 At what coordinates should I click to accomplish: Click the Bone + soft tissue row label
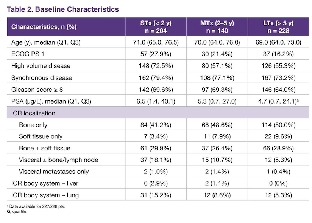pyautogui.click(x=45, y=148)
